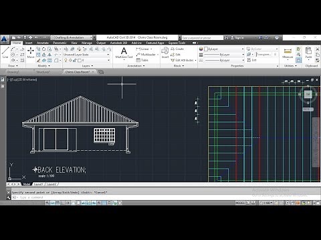This screenshot has width=321, height=240.
Task: Open the Drafting & Annotation workspace dropdown
Action: 72,37
